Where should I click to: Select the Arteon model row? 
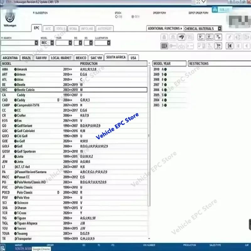[74, 74]
